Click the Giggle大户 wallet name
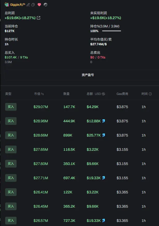This screenshot has width=159, height=226. click(18, 5)
